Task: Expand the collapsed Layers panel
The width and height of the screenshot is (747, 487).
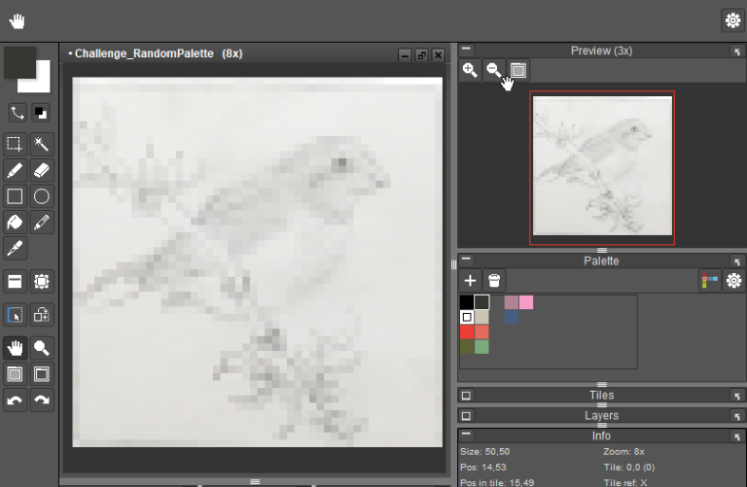Action: coord(466,416)
